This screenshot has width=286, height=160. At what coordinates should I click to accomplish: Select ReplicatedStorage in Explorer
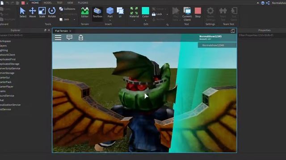click(9, 64)
